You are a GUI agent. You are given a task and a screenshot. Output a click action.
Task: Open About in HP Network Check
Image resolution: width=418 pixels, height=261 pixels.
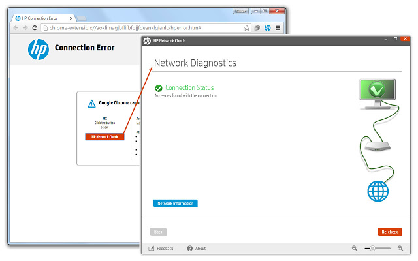(197, 248)
